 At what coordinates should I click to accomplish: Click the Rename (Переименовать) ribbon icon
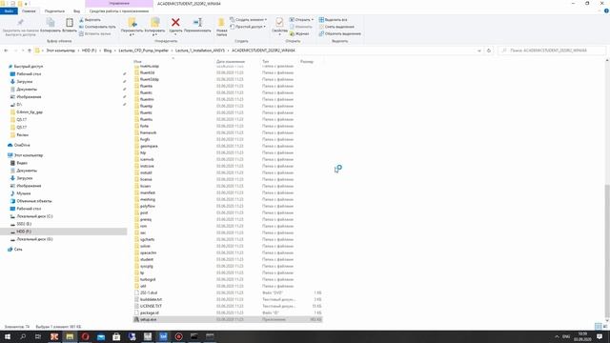coord(197,23)
